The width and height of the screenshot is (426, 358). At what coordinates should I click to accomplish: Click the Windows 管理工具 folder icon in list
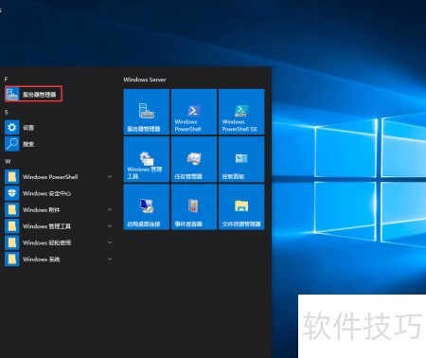click(12, 226)
